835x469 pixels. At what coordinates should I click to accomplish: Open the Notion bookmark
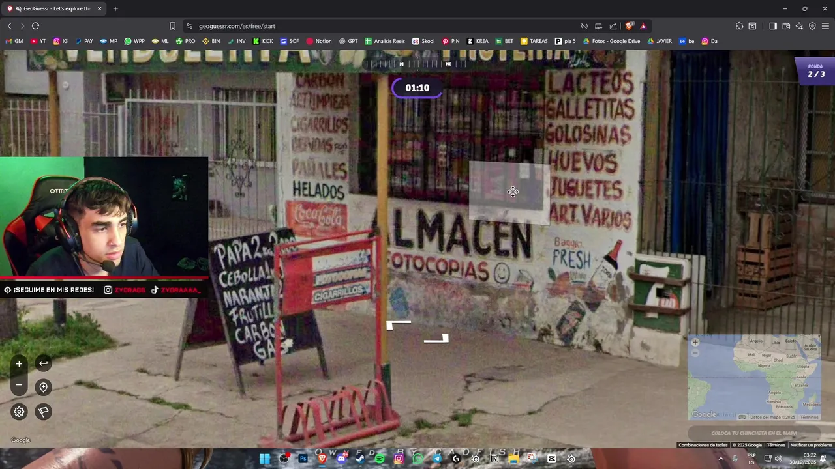[319, 41]
